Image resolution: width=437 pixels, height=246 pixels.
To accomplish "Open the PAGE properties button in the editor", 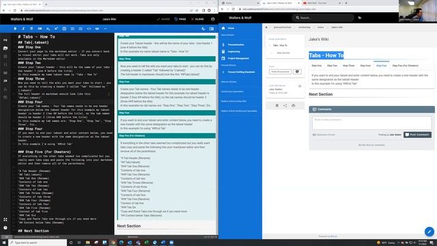I will click(180, 19).
